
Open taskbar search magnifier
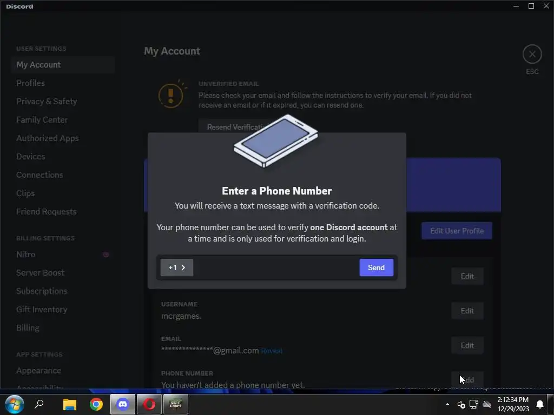tap(39, 404)
